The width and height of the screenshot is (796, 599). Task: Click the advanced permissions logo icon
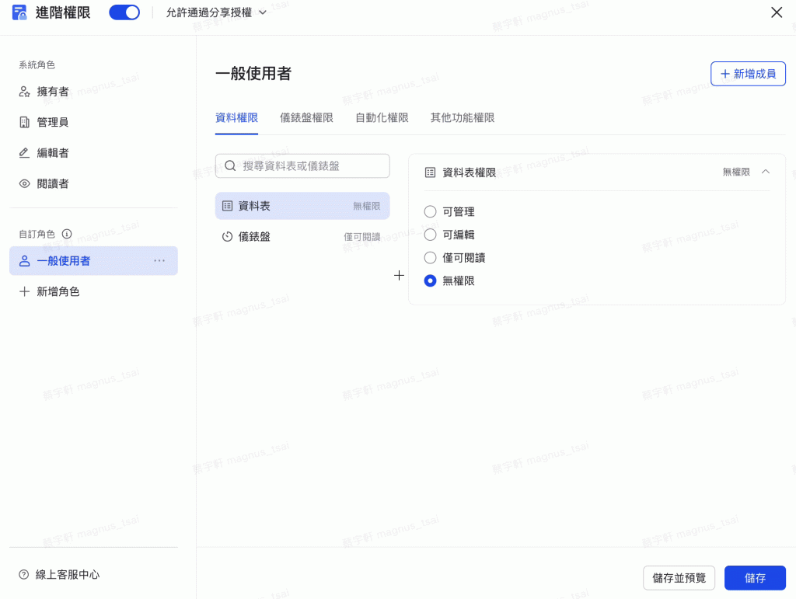tap(19, 12)
